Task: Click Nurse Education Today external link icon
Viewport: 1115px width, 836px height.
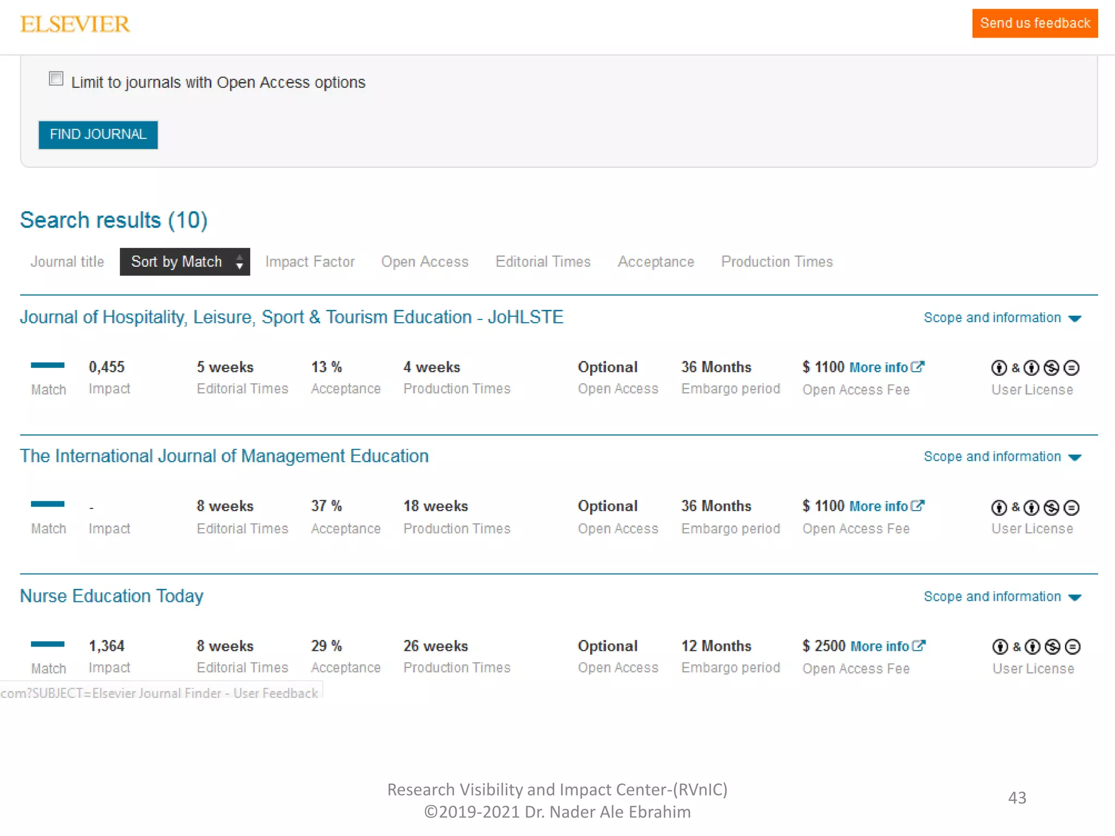Action: point(919,646)
